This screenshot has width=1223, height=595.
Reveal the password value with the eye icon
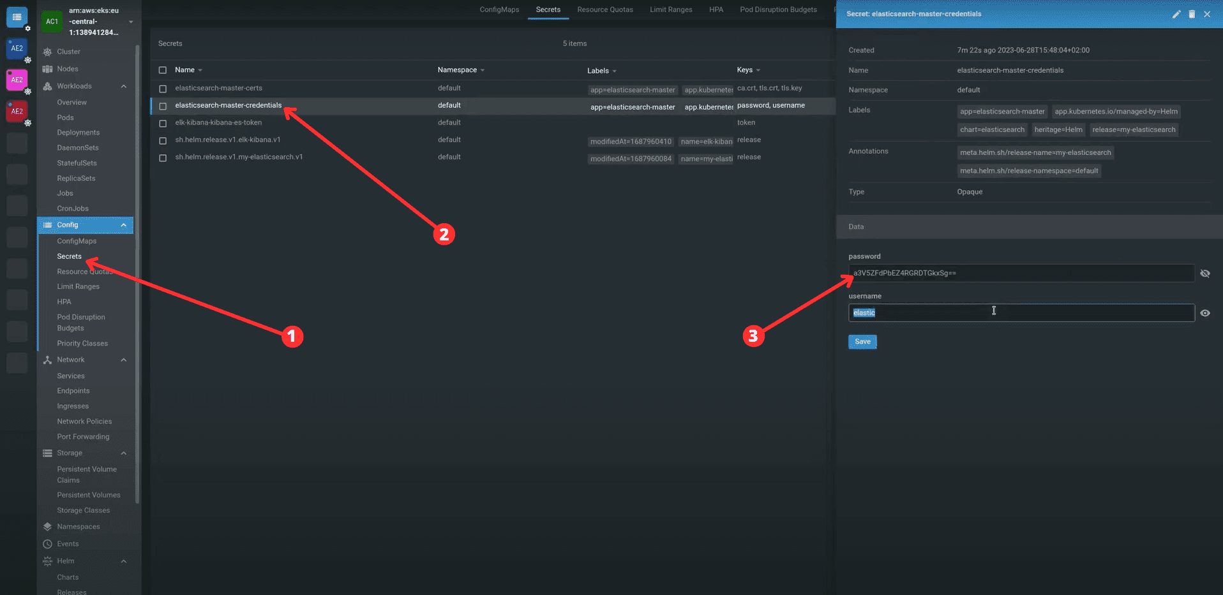[1205, 273]
